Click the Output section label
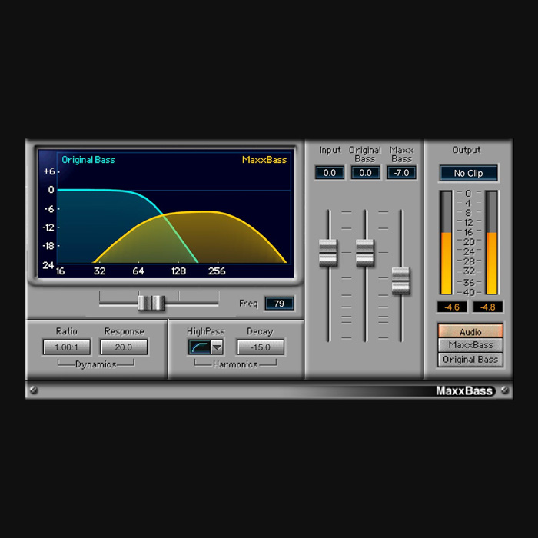Viewport: 538px width, 538px height. click(x=467, y=150)
